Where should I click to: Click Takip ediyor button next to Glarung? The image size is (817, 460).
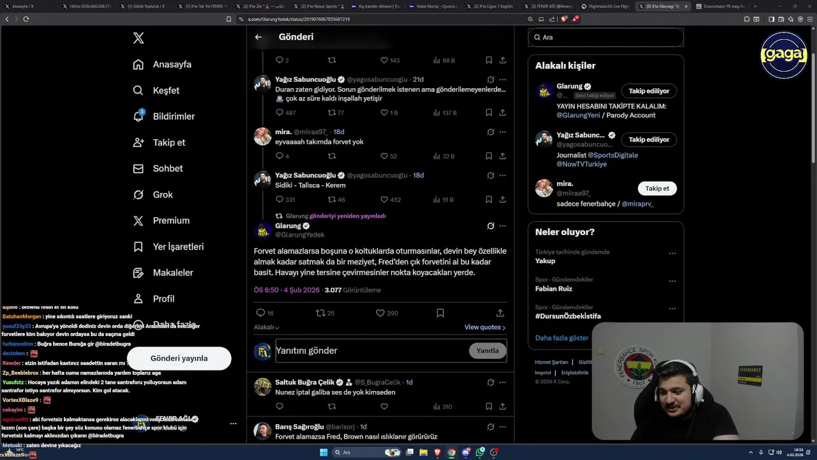(649, 91)
